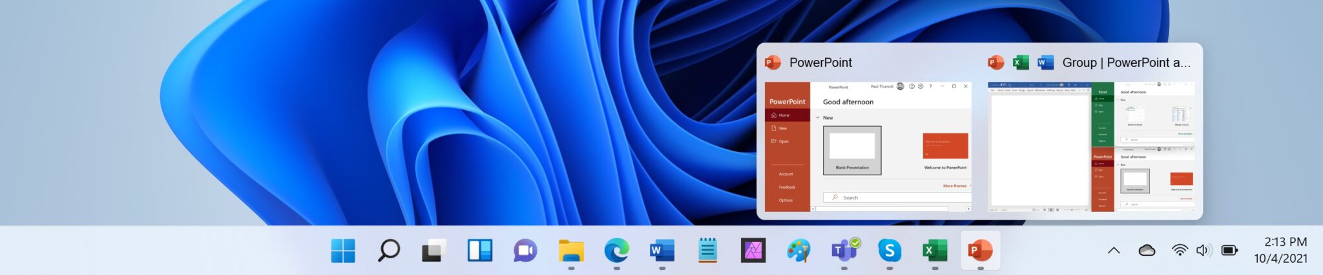Switch to Microsoft Edge on the taskbar
The height and width of the screenshot is (275, 1323).
tap(616, 251)
